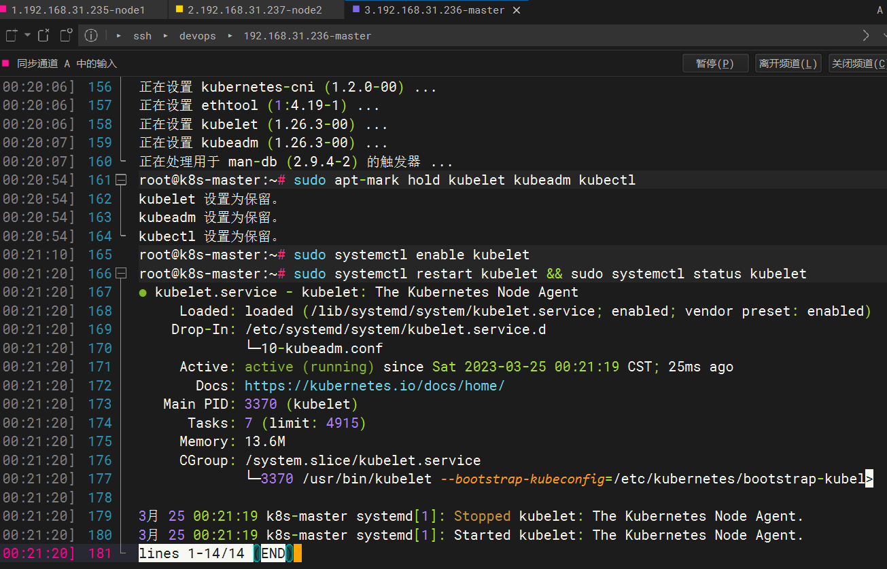Click the orange terminal cursor block
The image size is (887, 569).
tap(298, 553)
